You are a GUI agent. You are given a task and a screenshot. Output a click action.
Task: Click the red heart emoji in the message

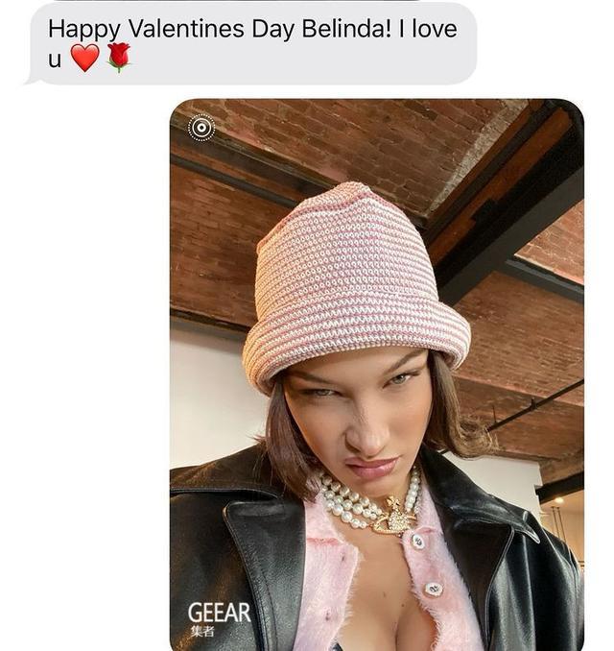click(x=85, y=58)
